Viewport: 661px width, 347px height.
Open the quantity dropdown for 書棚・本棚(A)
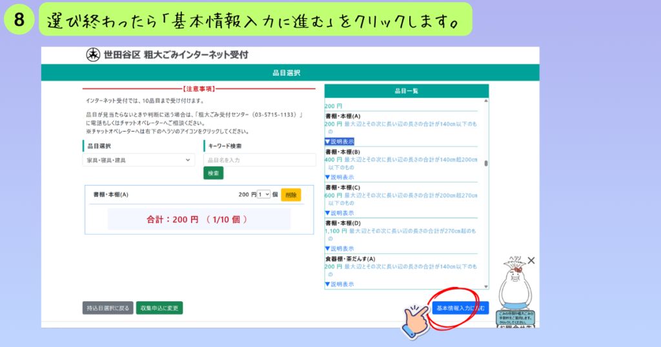coord(263,195)
